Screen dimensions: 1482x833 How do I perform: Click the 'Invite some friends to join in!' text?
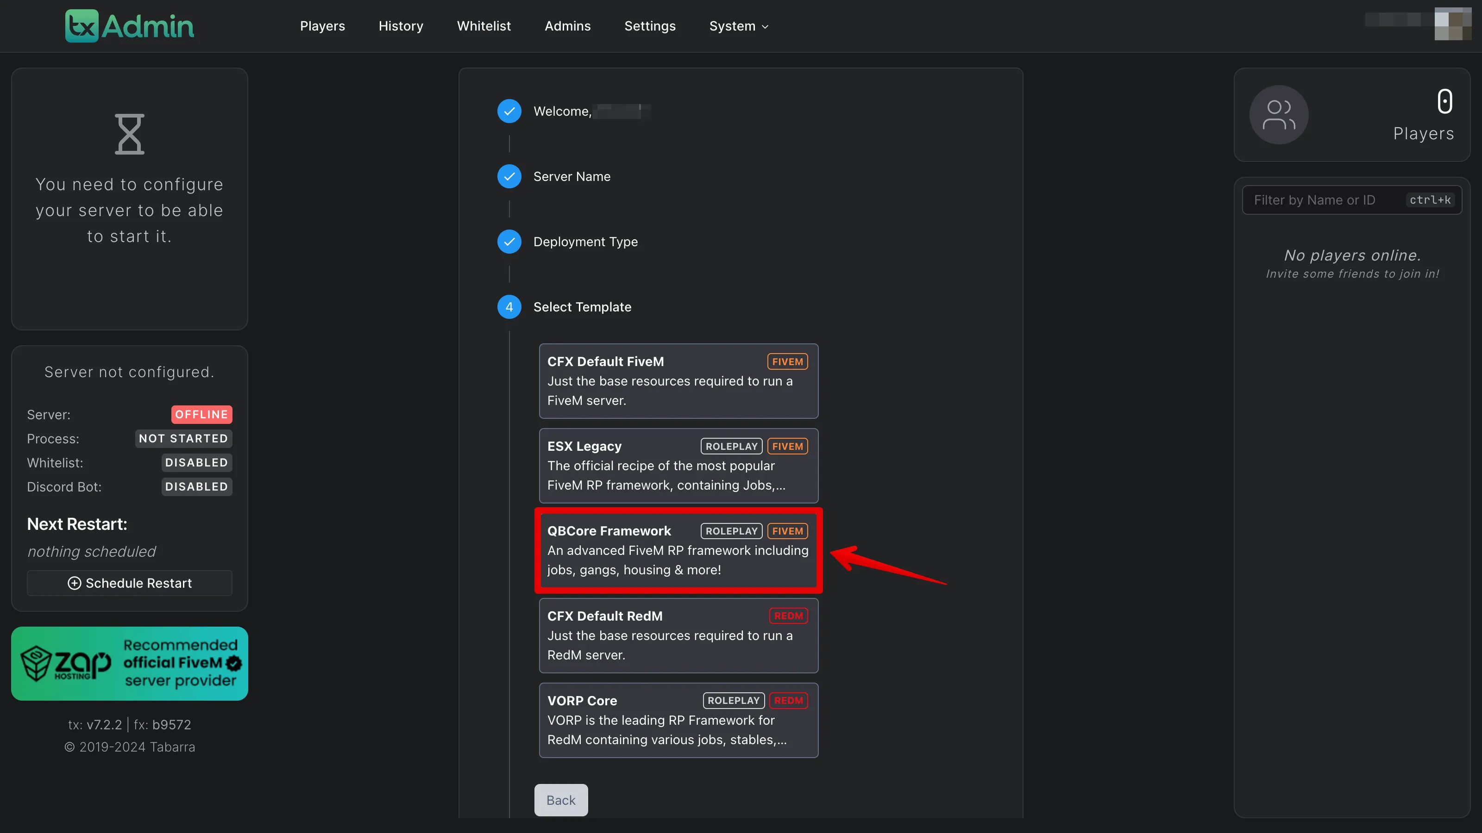(x=1352, y=274)
